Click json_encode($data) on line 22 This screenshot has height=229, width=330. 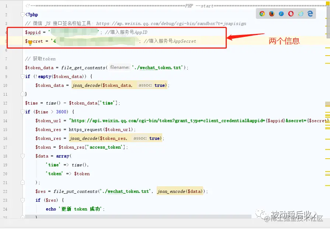coord(180,191)
